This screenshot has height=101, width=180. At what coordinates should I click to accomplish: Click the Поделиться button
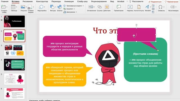(x=155, y=2)
